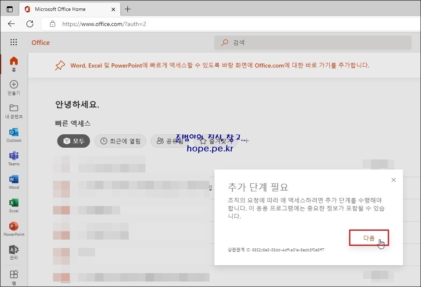421x287 pixels.
Task: Click the pin icon in the banner
Action: click(60, 65)
